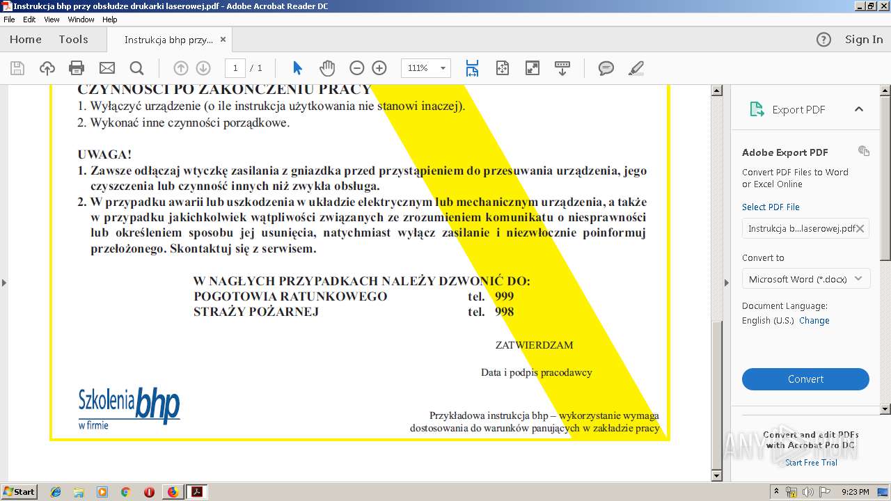Click the blue Convert button
This screenshot has width=891, height=501.
(x=805, y=379)
